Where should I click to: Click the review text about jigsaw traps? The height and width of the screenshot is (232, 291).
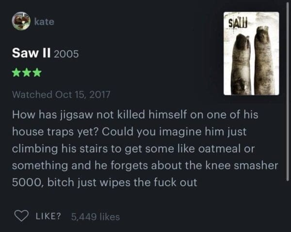tap(145, 148)
